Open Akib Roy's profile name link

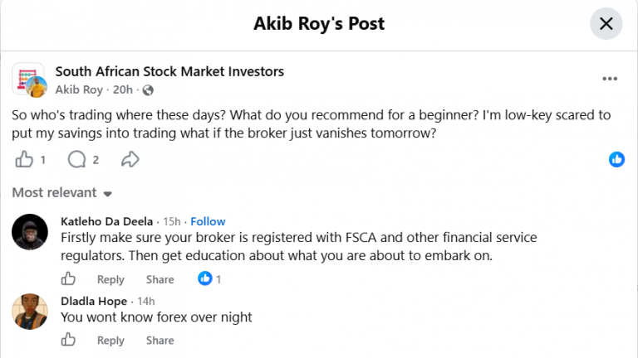pos(79,89)
